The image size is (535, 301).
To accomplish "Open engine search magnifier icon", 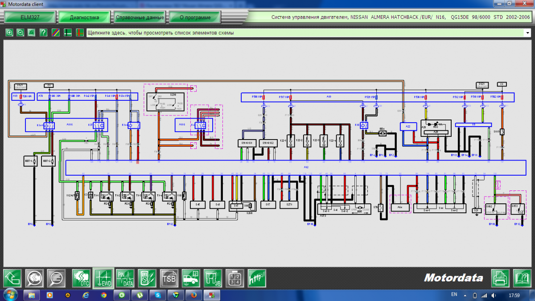I will (x=34, y=278).
